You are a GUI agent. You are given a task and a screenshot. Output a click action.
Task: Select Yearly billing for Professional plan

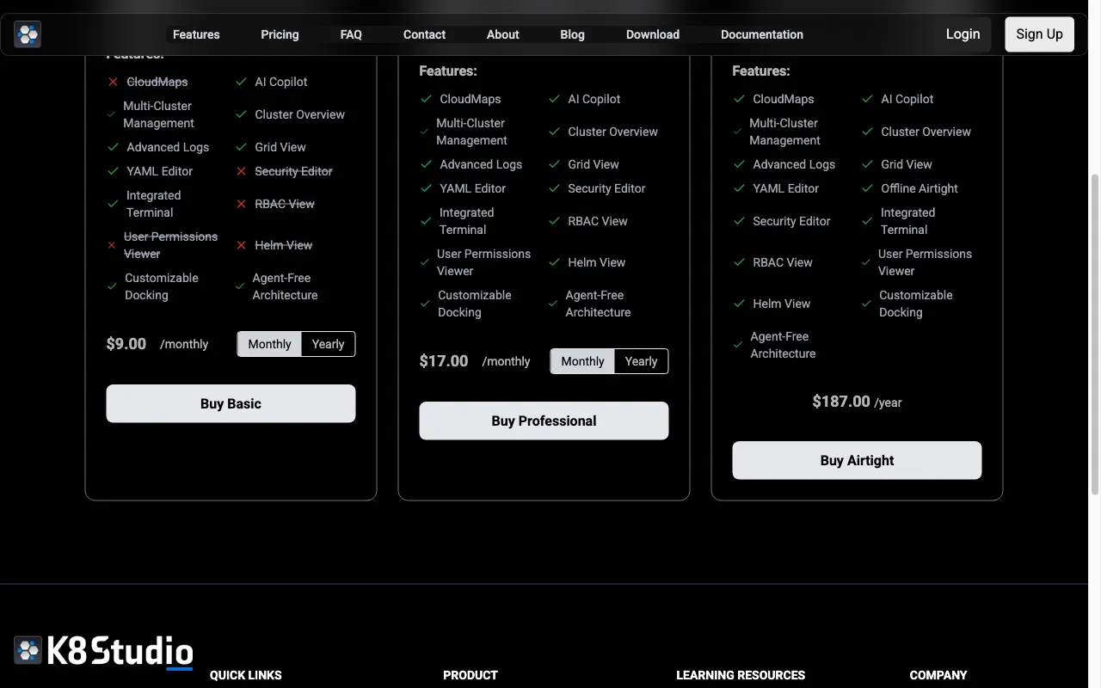641,361
